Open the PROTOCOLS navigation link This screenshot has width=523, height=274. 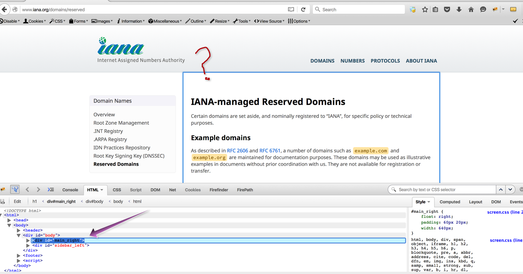pos(385,61)
